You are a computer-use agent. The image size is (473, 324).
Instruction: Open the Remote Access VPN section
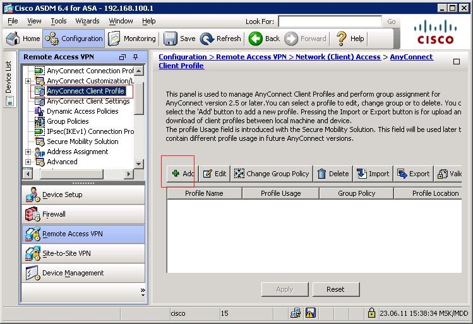coord(83,234)
